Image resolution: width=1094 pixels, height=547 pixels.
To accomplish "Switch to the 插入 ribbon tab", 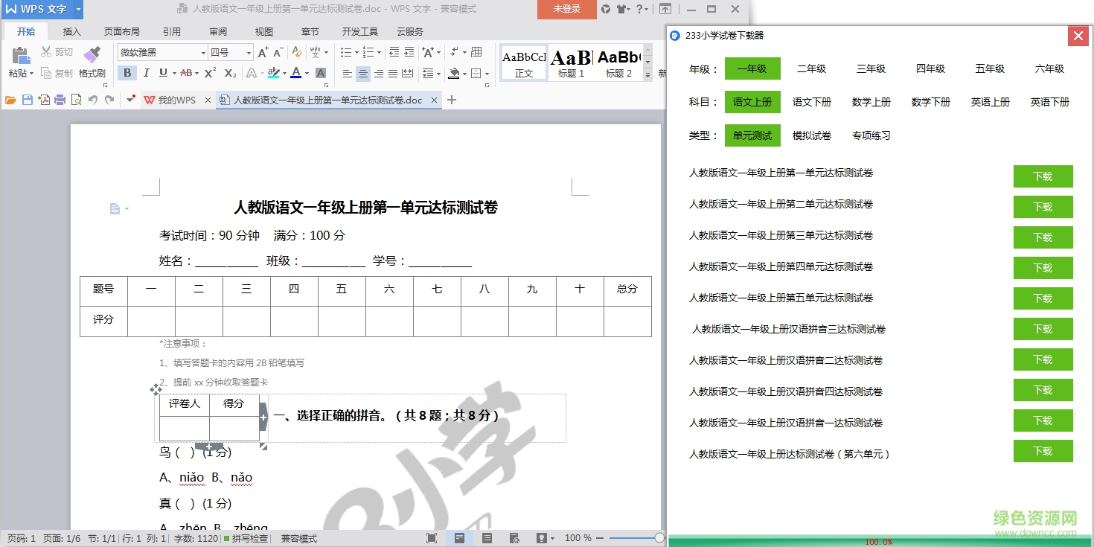I will click(71, 31).
